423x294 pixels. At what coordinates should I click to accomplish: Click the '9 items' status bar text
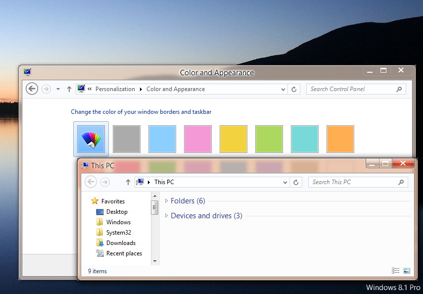[97, 271]
